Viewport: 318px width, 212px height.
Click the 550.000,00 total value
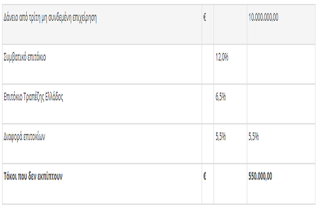click(260, 176)
